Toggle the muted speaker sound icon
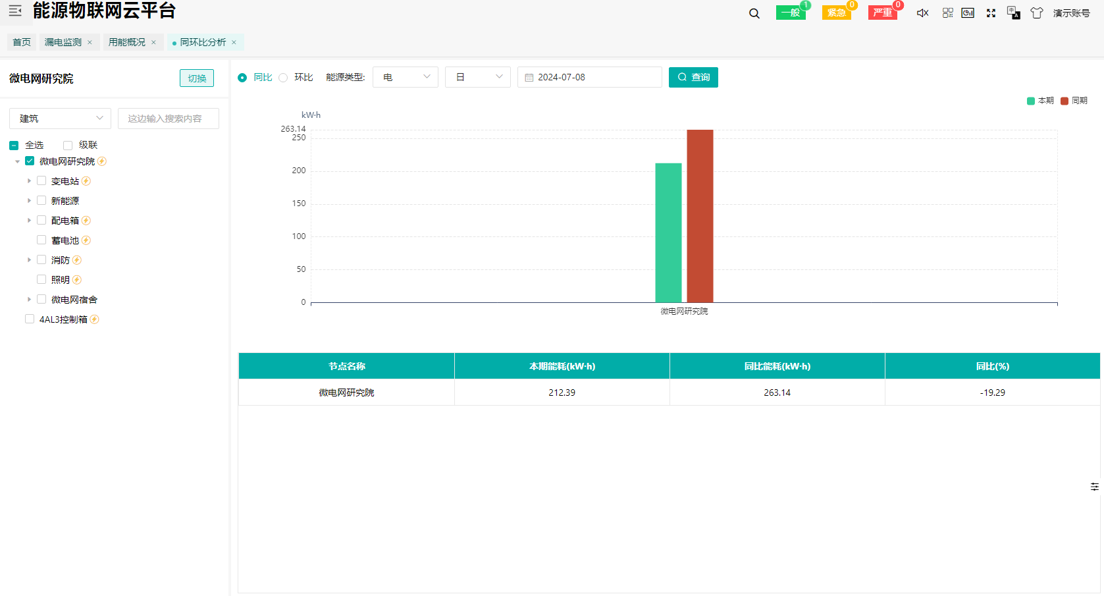1104x596 pixels. click(922, 13)
